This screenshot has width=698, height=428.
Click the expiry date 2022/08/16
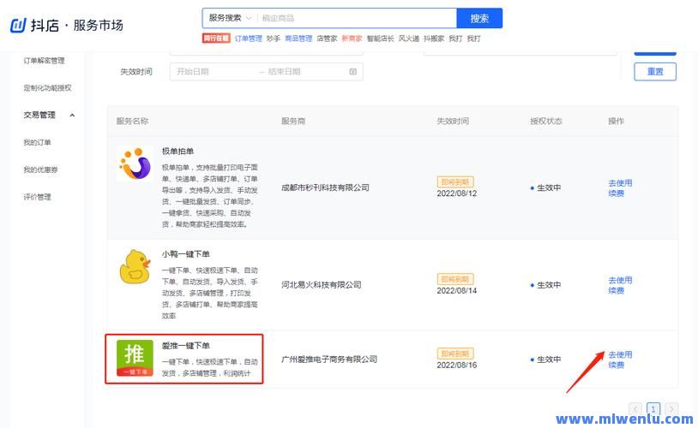tap(457, 365)
